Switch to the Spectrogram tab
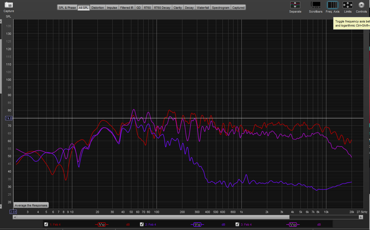370x230 pixels. coord(221,8)
